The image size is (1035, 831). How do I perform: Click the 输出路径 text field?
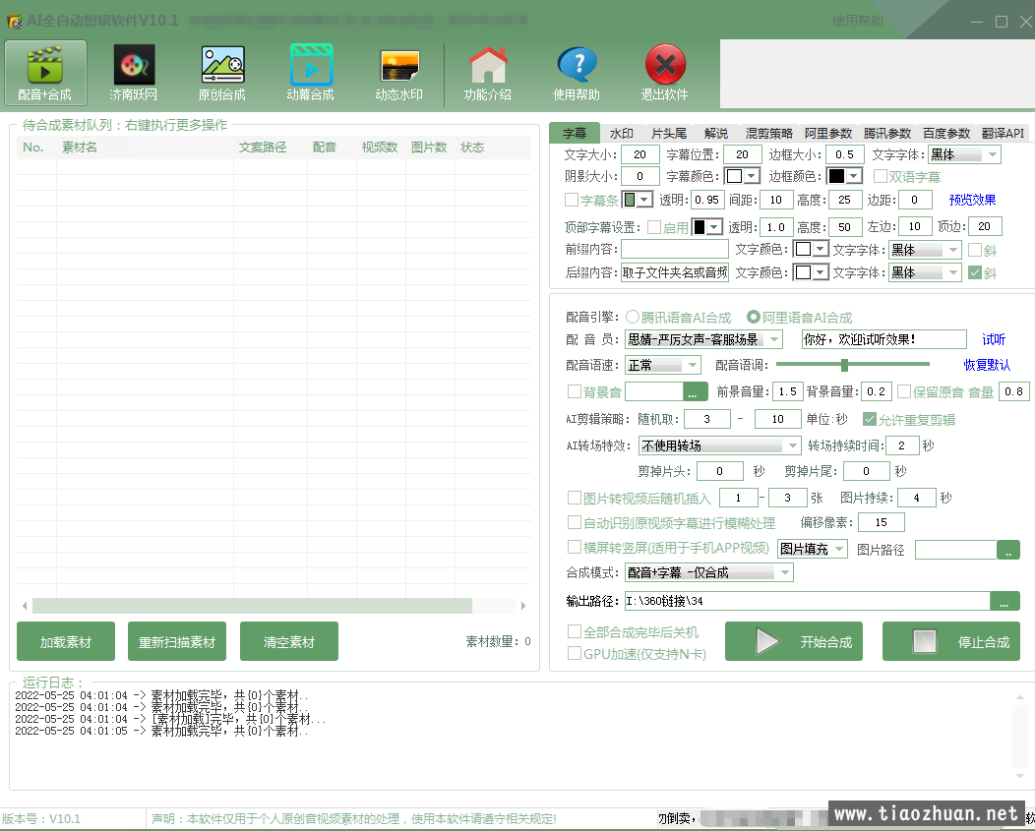(807, 601)
